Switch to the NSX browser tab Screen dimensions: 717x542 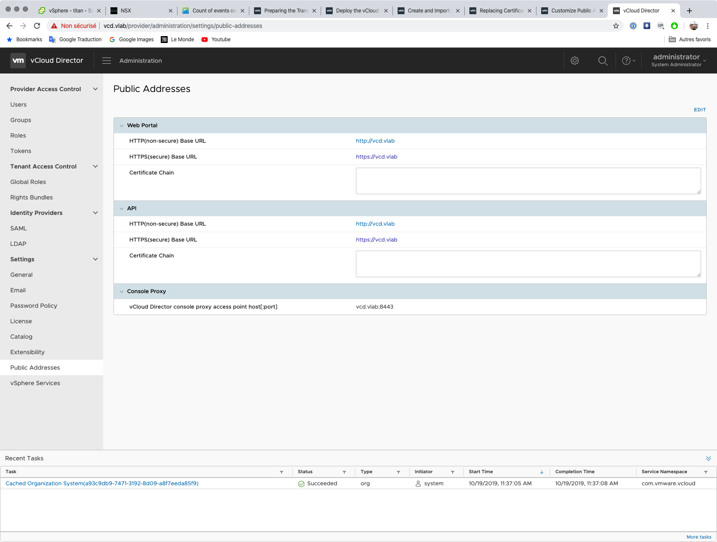coord(141,11)
